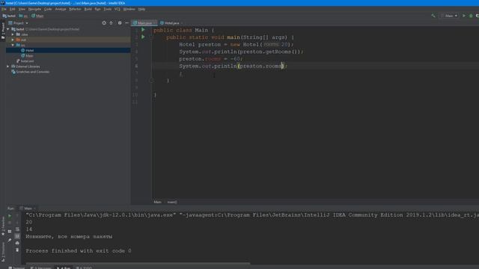Place cursor on 'preston.rooms = -60' line
Viewport: 479px width, 269px height.
click(x=211, y=59)
